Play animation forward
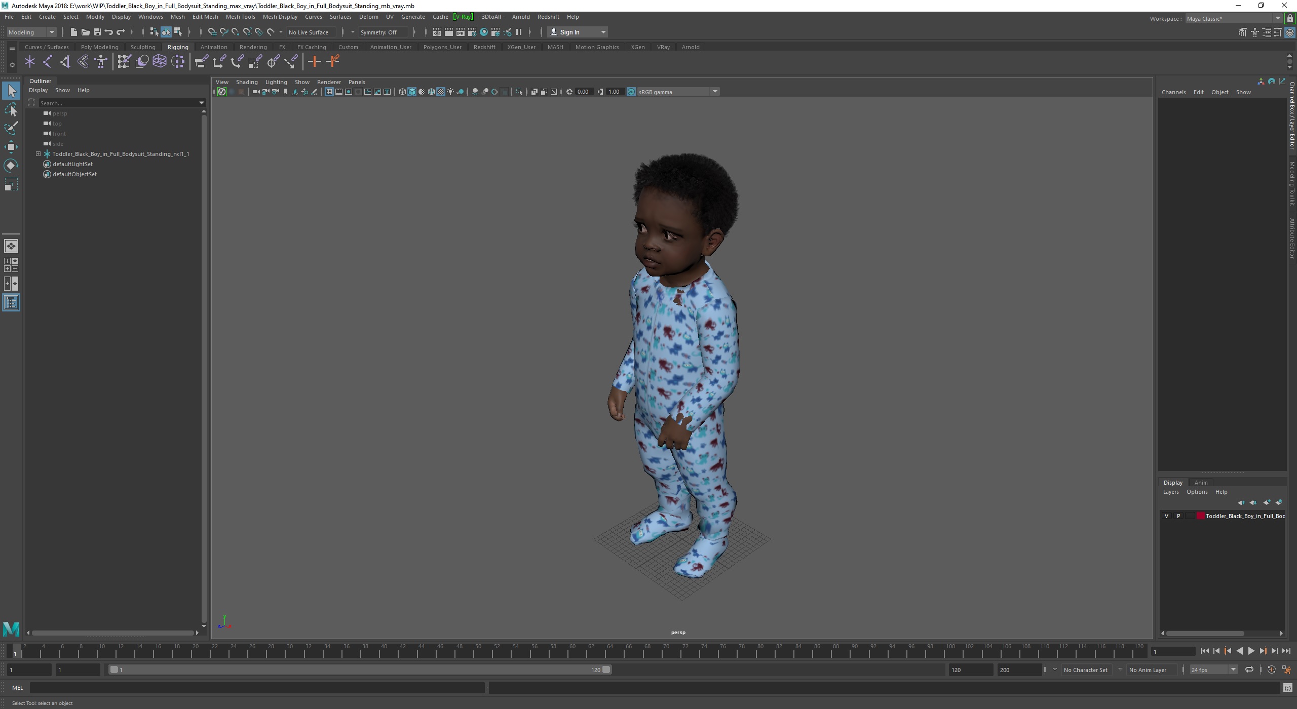 click(x=1251, y=651)
